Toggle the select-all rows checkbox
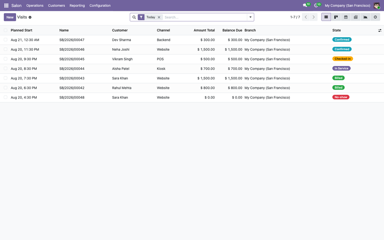 (5, 30)
